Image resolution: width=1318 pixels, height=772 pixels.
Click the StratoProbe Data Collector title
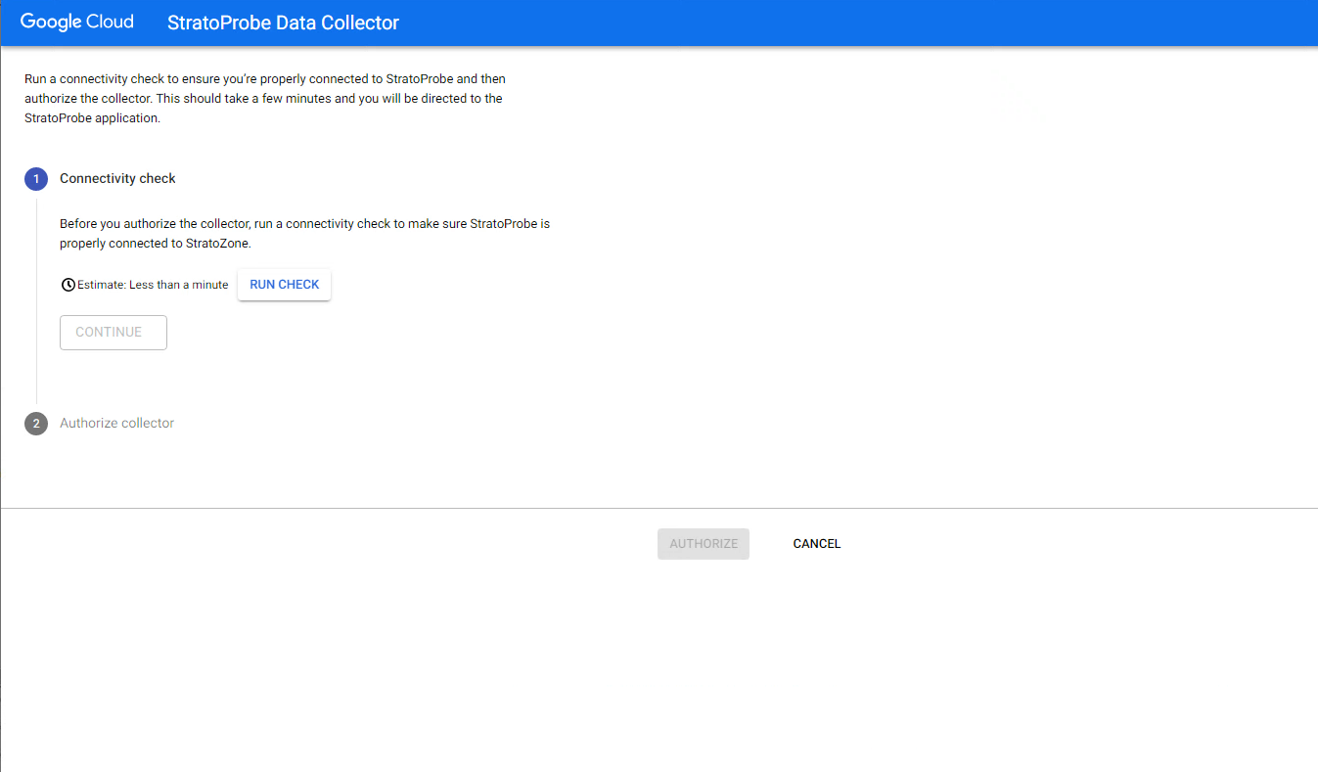(283, 23)
